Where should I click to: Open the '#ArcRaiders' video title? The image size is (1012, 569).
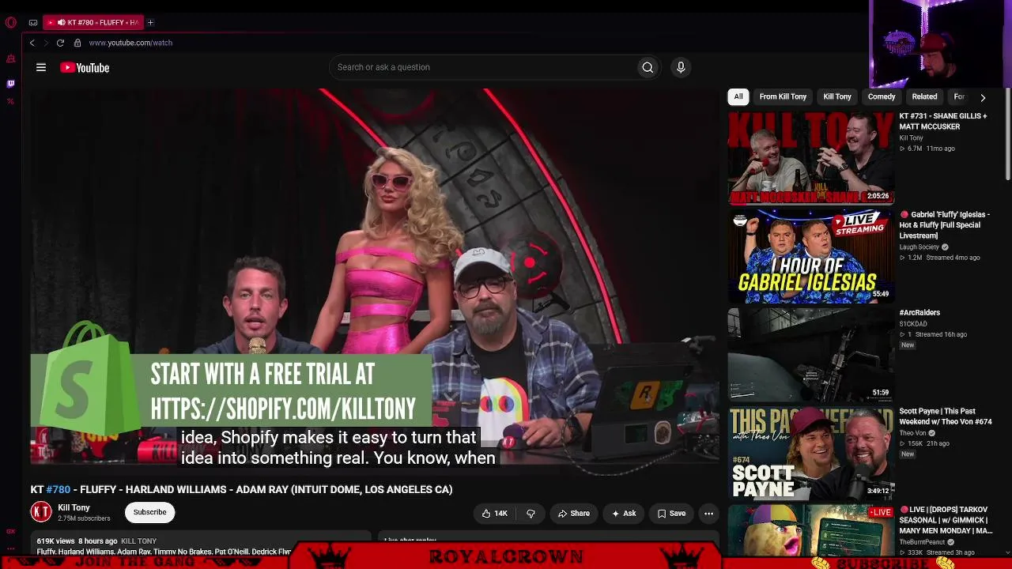tap(919, 313)
